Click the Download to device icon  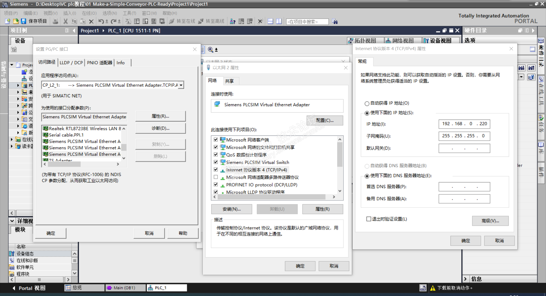click(137, 21)
